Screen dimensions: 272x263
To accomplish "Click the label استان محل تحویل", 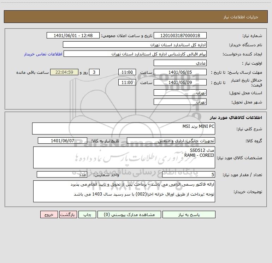I will (x=246, y=93).
